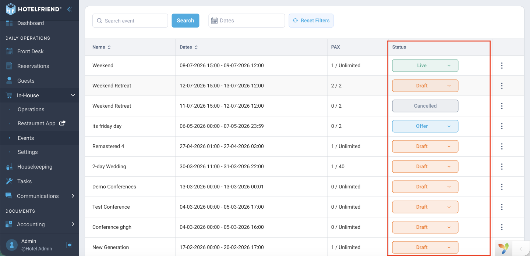Click the Housekeeping broom icon
Screen dimensions: 530x256
pos(9,167)
